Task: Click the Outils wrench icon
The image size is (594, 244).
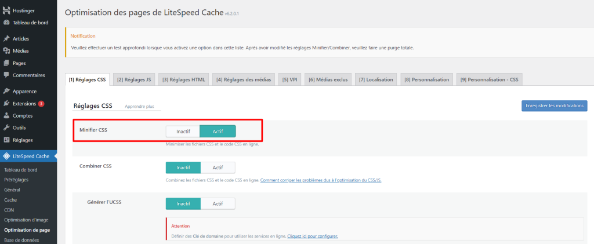Action: pos(6,128)
